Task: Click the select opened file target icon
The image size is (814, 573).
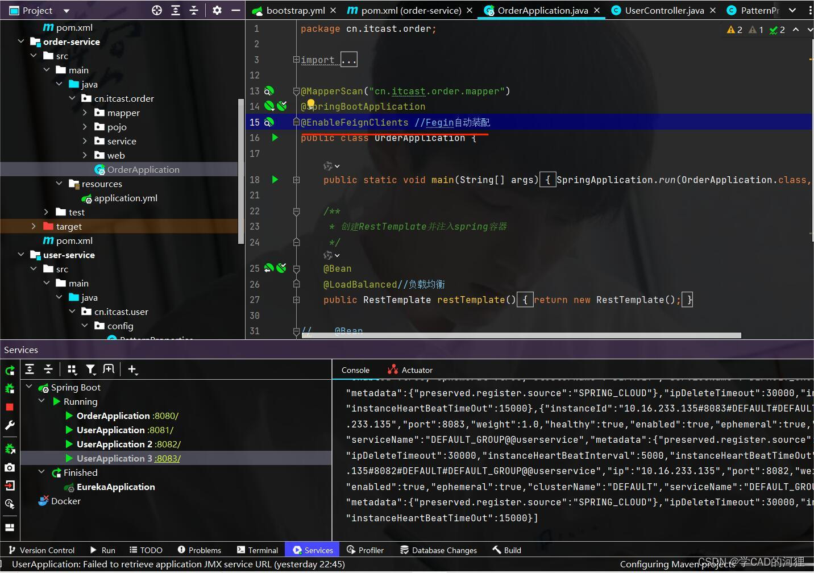Action: 157,10
